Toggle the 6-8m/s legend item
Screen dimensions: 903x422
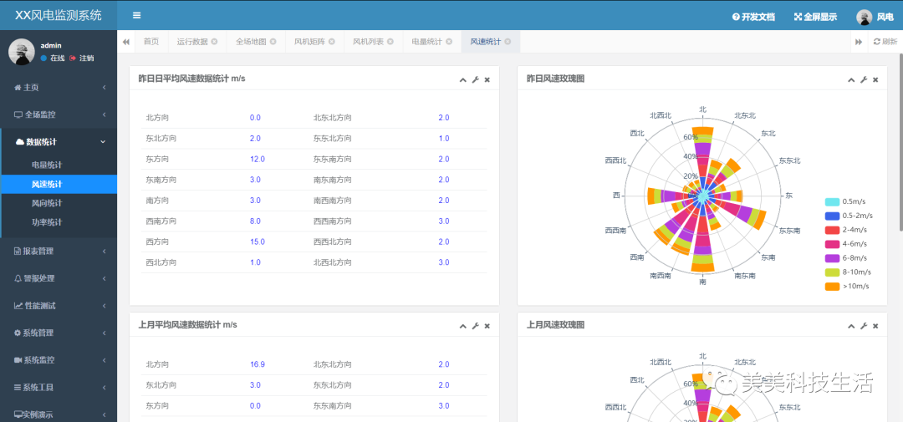coord(849,258)
